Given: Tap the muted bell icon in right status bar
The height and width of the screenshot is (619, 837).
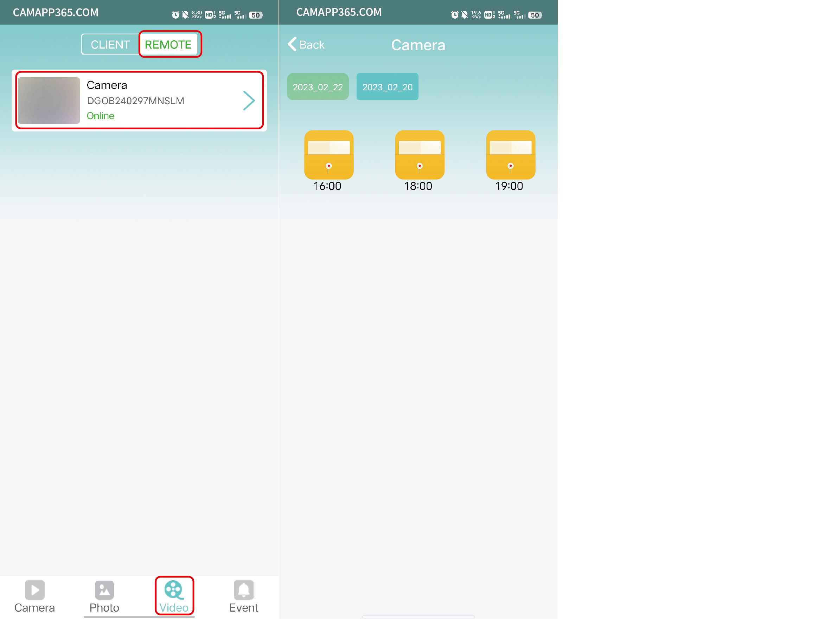Looking at the screenshot, I should point(465,15).
